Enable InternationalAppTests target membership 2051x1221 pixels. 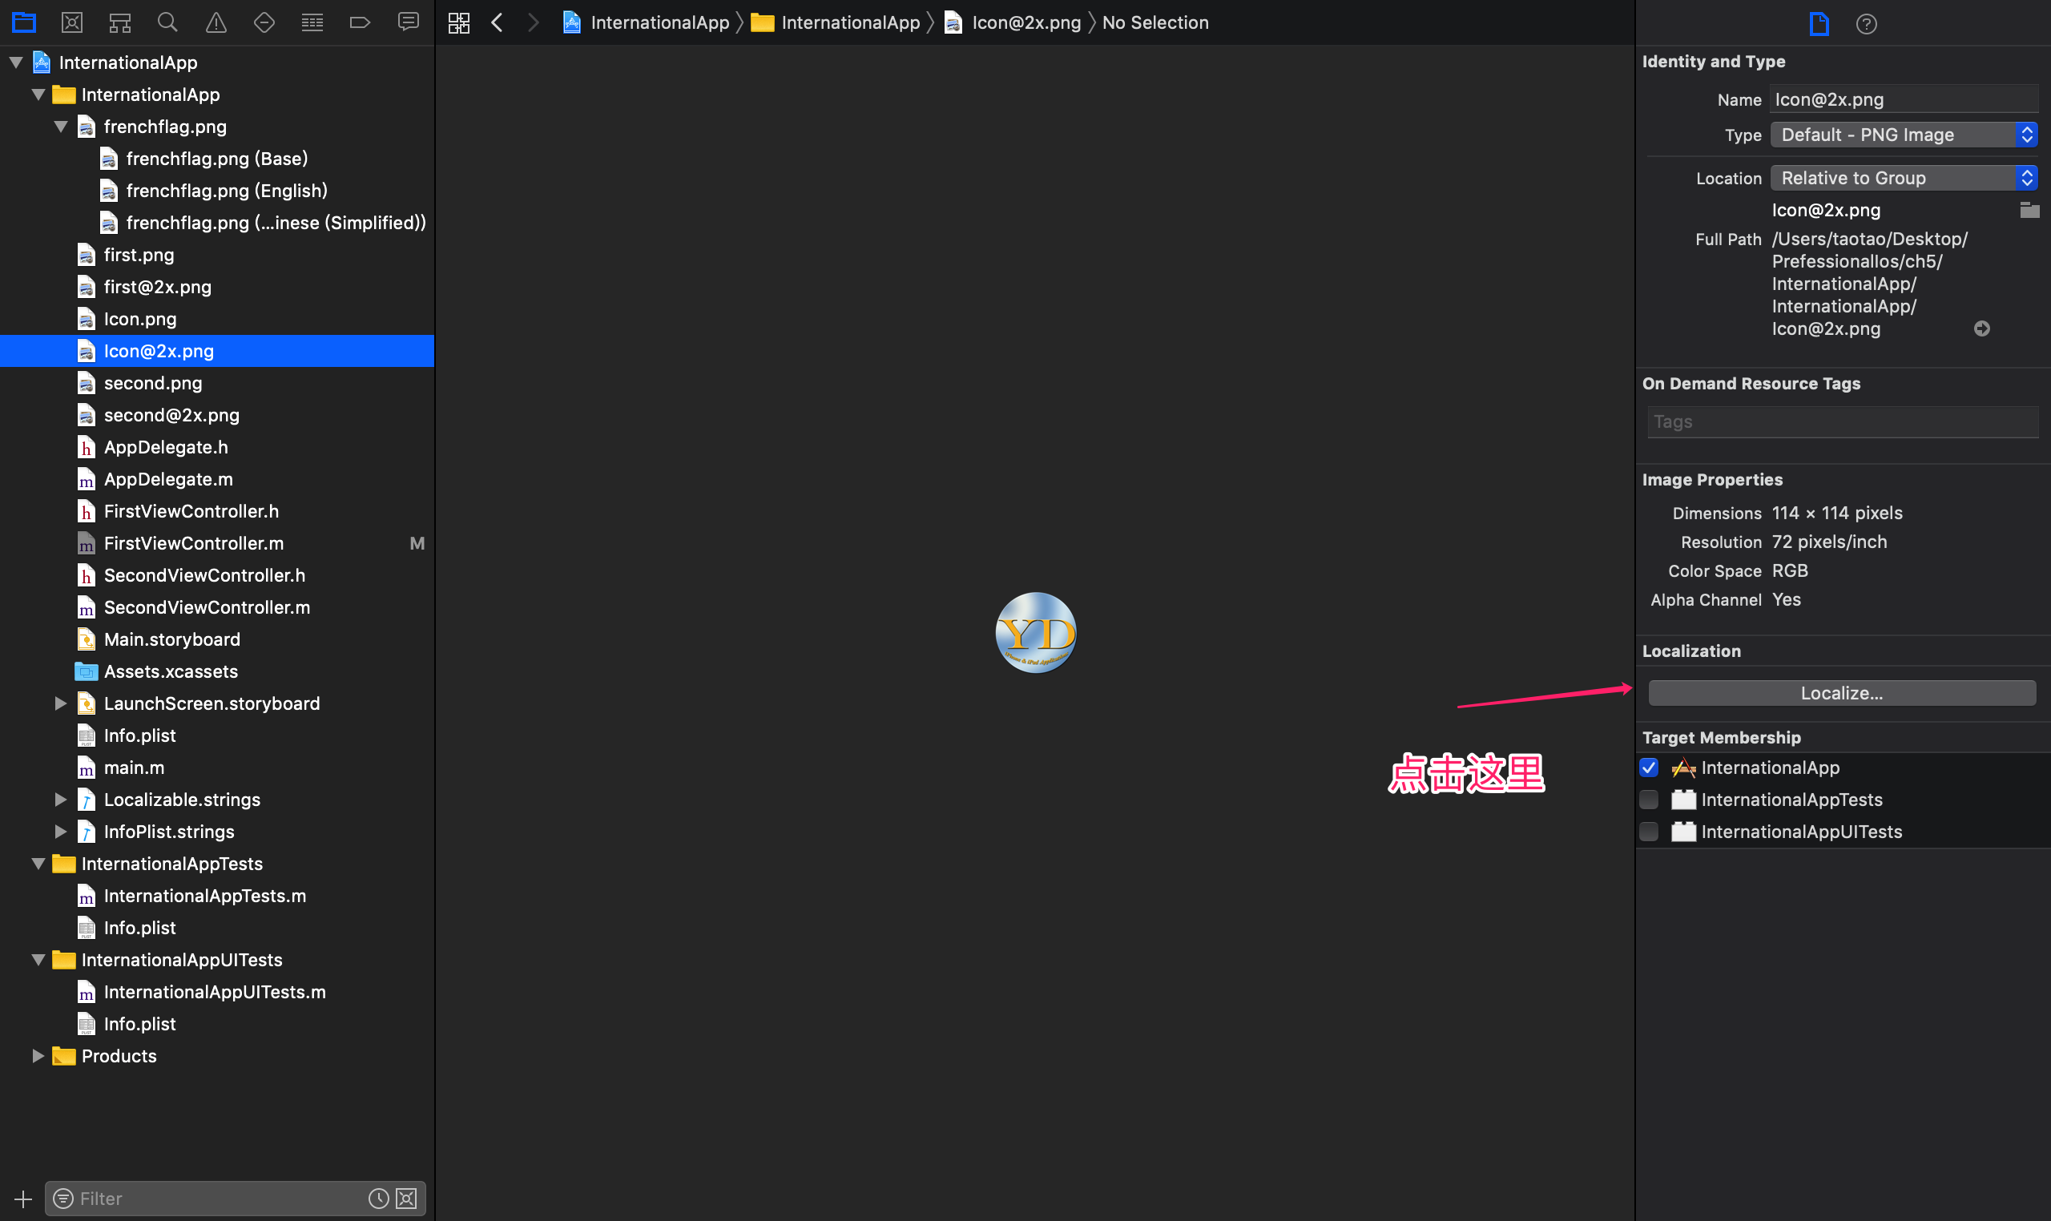coord(1649,800)
